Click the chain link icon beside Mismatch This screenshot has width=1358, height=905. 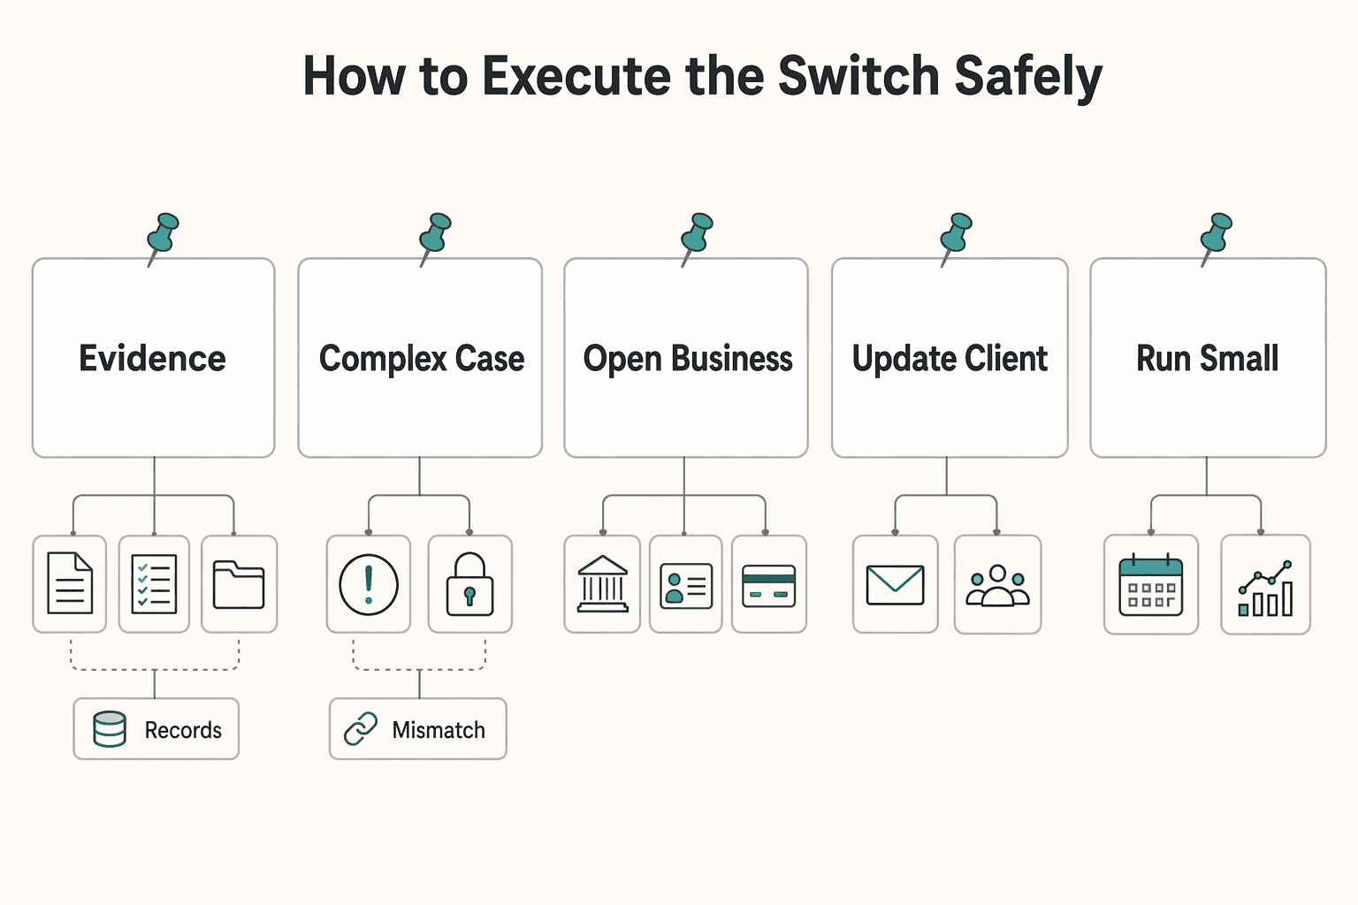coord(361,729)
